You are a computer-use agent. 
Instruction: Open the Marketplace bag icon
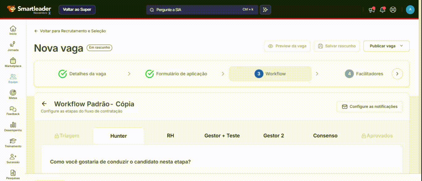tap(13, 61)
